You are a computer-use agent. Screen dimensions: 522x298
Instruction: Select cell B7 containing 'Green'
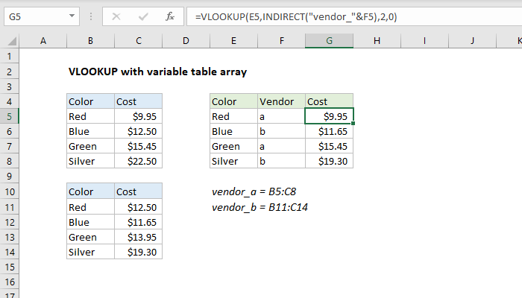(90, 146)
